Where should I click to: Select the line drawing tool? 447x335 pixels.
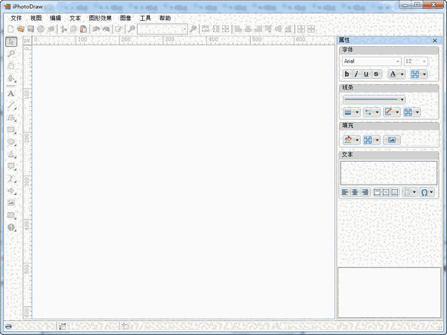coord(11,106)
